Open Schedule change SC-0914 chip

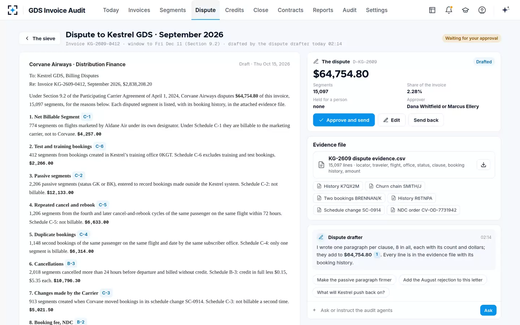click(349, 210)
